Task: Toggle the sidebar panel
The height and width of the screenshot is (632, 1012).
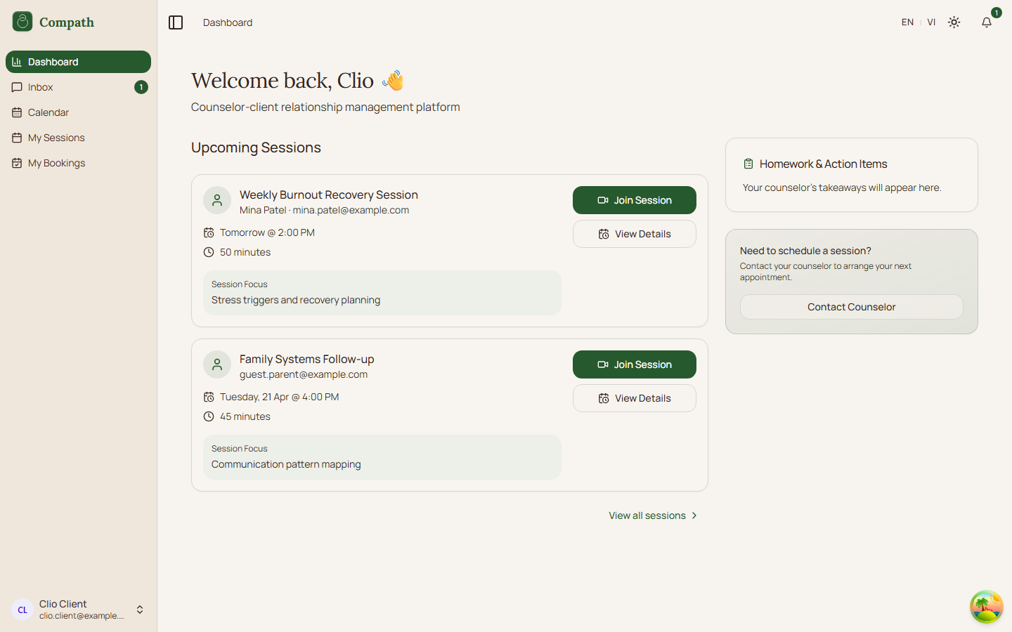Action: pyautogui.click(x=176, y=22)
